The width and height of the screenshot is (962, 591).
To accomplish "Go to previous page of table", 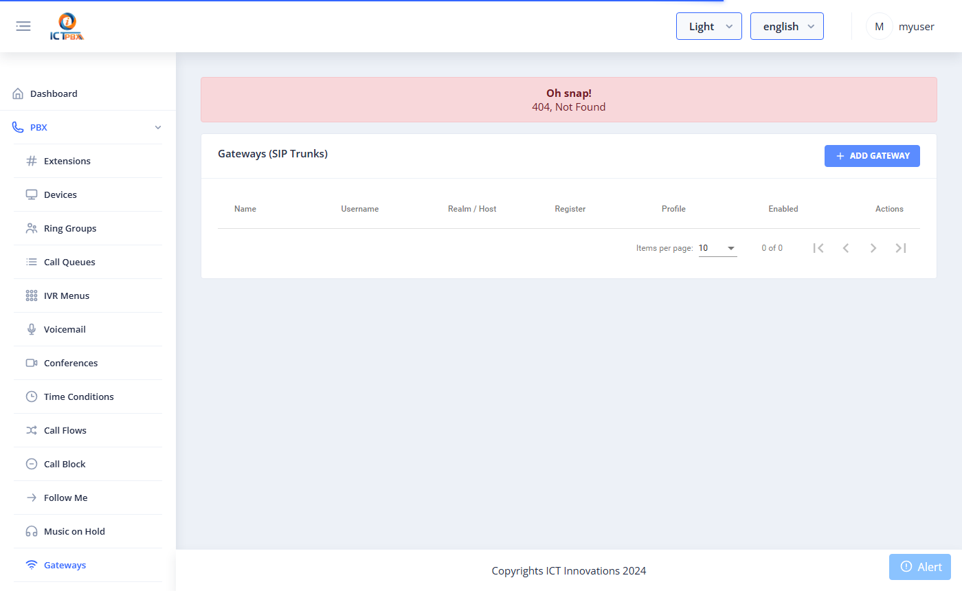I will [x=846, y=248].
